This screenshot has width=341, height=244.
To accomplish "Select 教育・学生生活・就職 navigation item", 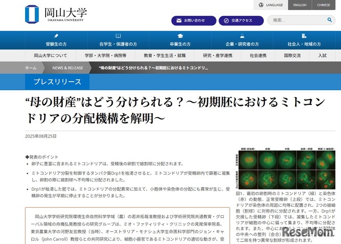I will (165, 55).
